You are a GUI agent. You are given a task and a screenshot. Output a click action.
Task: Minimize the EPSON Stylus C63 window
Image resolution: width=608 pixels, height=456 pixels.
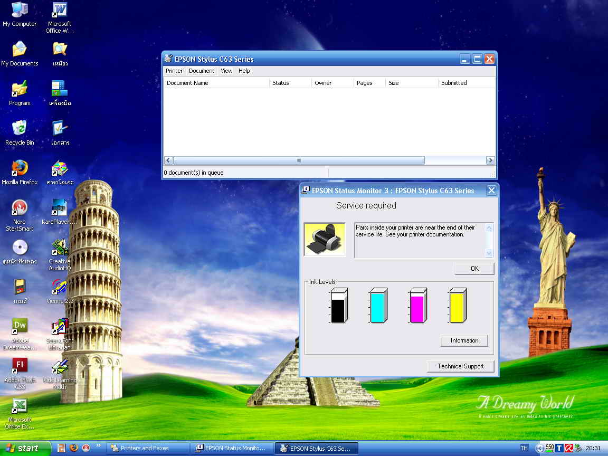465,59
